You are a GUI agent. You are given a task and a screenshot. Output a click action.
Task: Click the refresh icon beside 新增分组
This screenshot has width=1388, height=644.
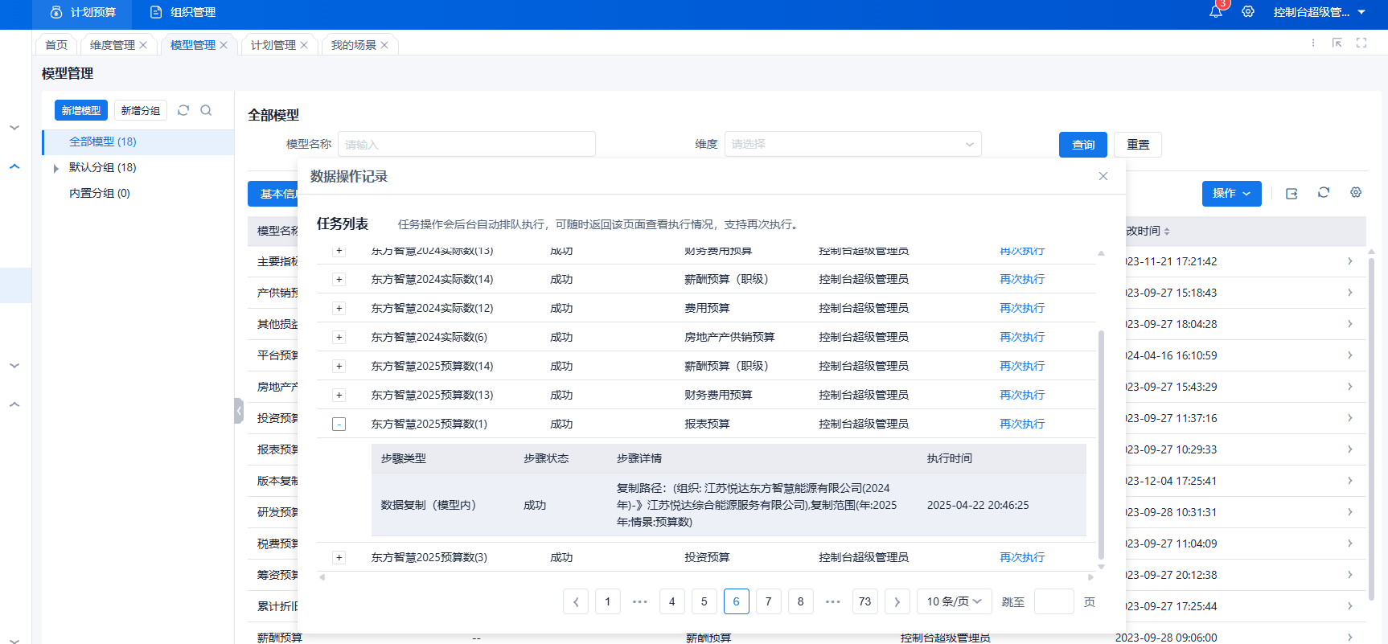pos(183,110)
